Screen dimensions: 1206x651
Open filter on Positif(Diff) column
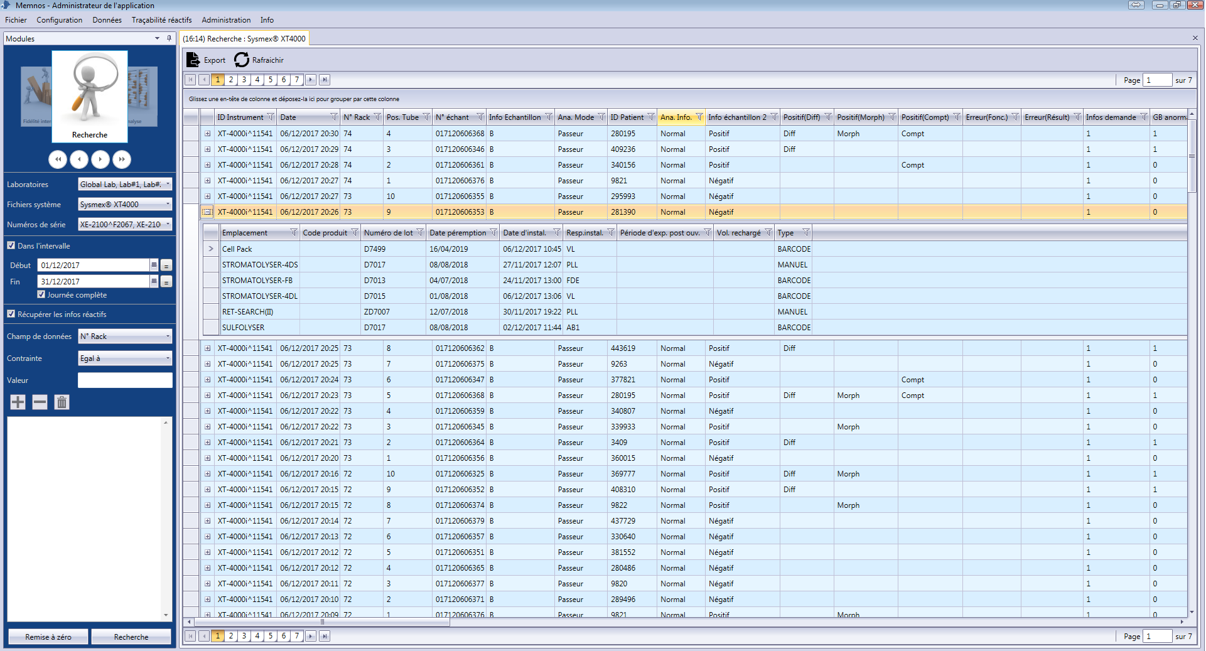pyautogui.click(x=828, y=117)
